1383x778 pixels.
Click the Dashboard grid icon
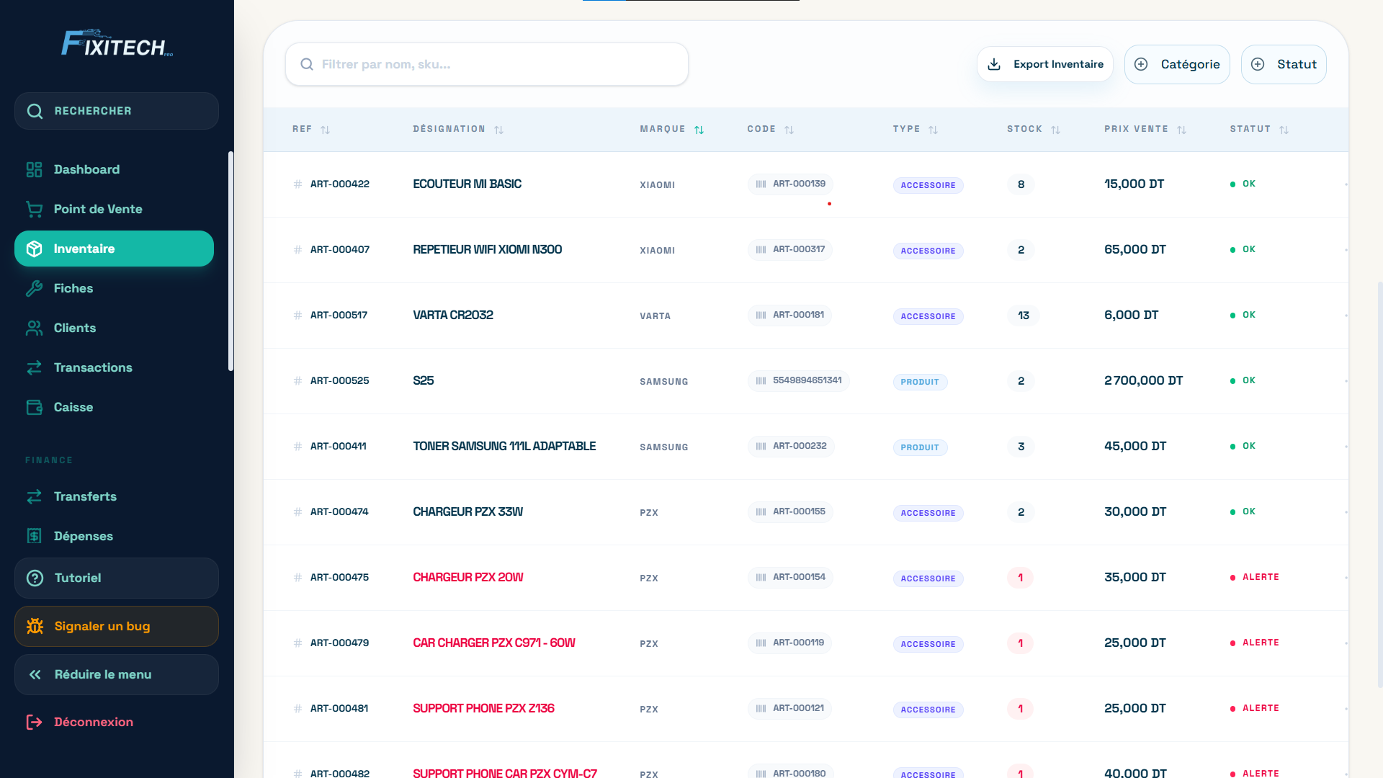(34, 169)
